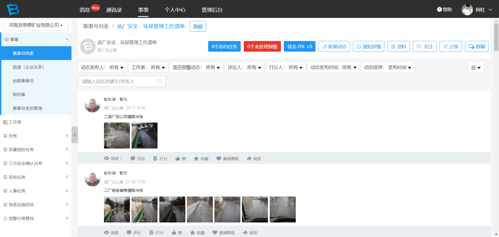
Task: Click the 新建动态 button
Action: tap(334, 46)
